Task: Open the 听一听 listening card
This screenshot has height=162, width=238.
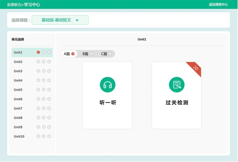Action: [108, 95]
